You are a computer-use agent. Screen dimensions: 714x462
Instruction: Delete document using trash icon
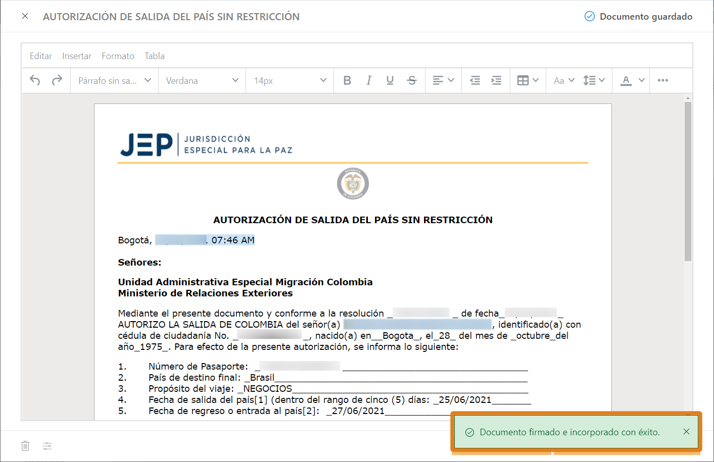coord(25,446)
